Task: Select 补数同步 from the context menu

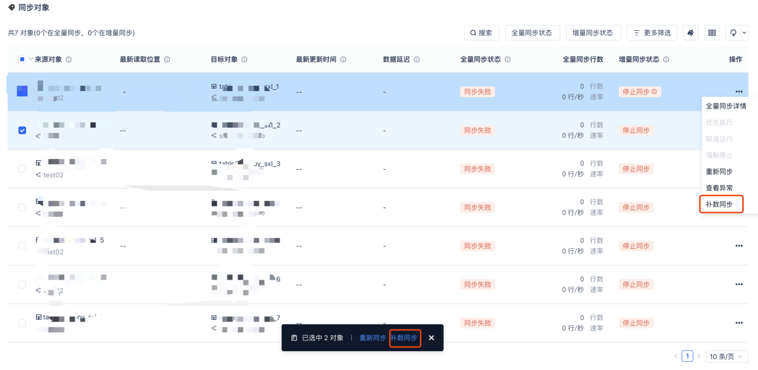Action: pos(720,205)
